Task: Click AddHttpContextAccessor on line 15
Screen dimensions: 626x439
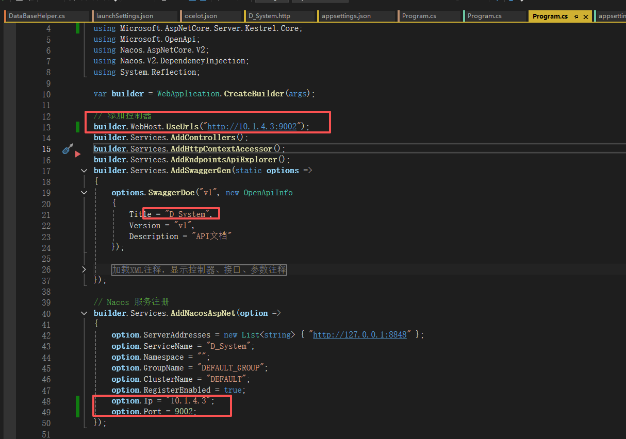Action: coord(221,149)
